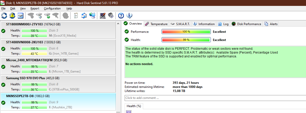Click the disk list scroll-up arrow

(118, 24)
